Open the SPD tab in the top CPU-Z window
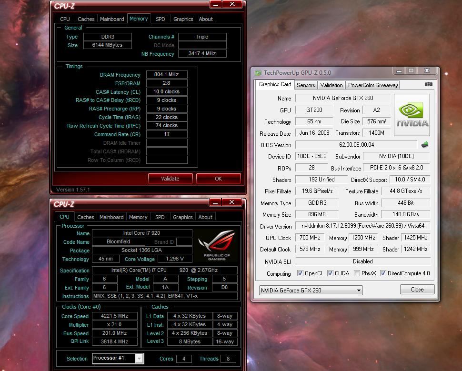The width and height of the screenshot is (462, 371). point(161,19)
